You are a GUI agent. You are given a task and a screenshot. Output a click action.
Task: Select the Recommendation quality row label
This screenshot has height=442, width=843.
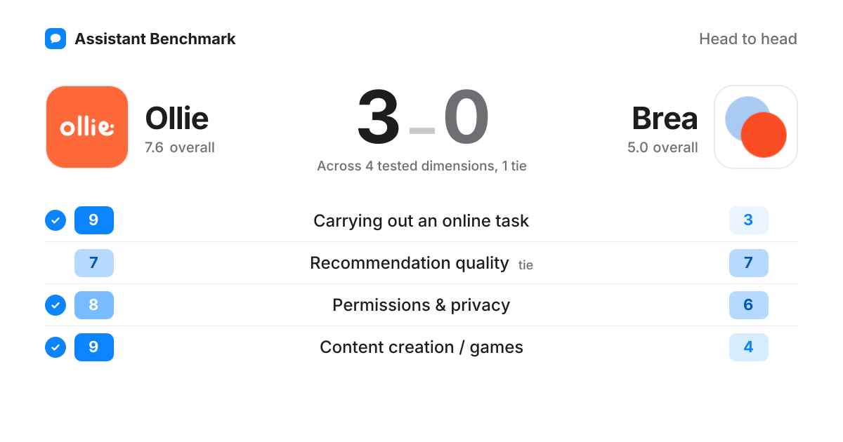click(x=410, y=263)
